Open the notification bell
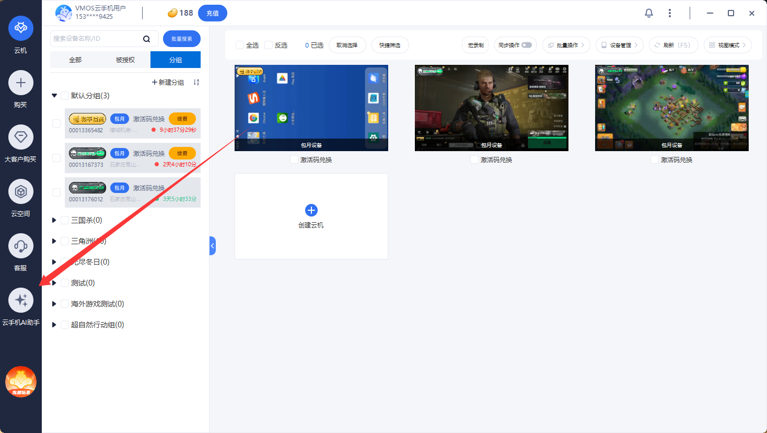The height and width of the screenshot is (433, 767). tap(649, 13)
